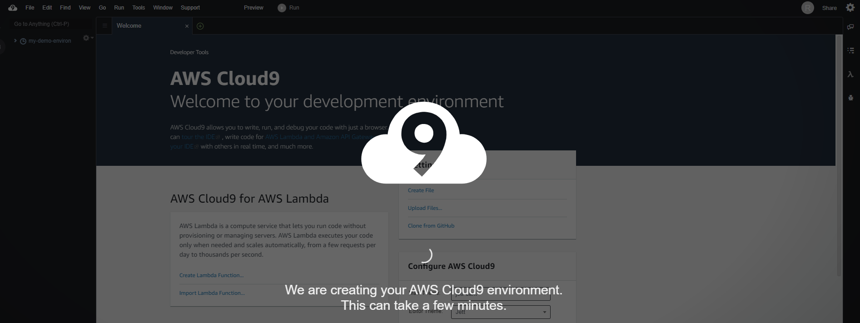Click the Configure AWS Cloud9 heading
Image resolution: width=860 pixels, height=323 pixels.
[x=451, y=266]
